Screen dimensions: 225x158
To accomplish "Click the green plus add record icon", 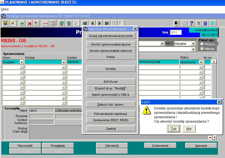I will (22, 23).
